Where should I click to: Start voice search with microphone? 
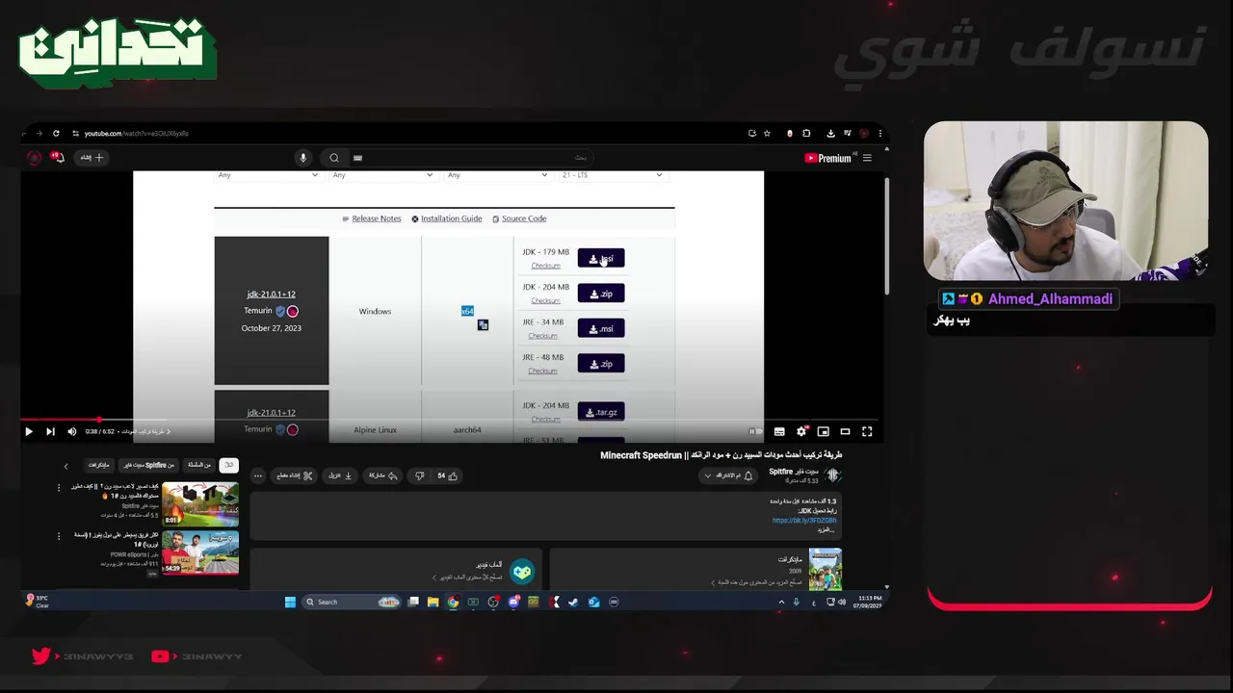click(302, 158)
